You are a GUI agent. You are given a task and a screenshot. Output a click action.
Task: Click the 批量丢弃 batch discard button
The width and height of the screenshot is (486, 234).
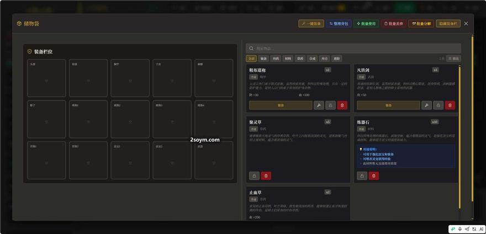coord(394,24)
